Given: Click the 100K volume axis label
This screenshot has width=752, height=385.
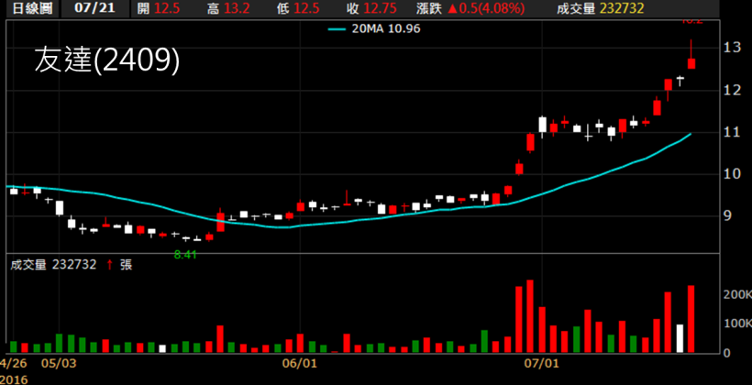Looking at the screenshot, I should (738, 324).
